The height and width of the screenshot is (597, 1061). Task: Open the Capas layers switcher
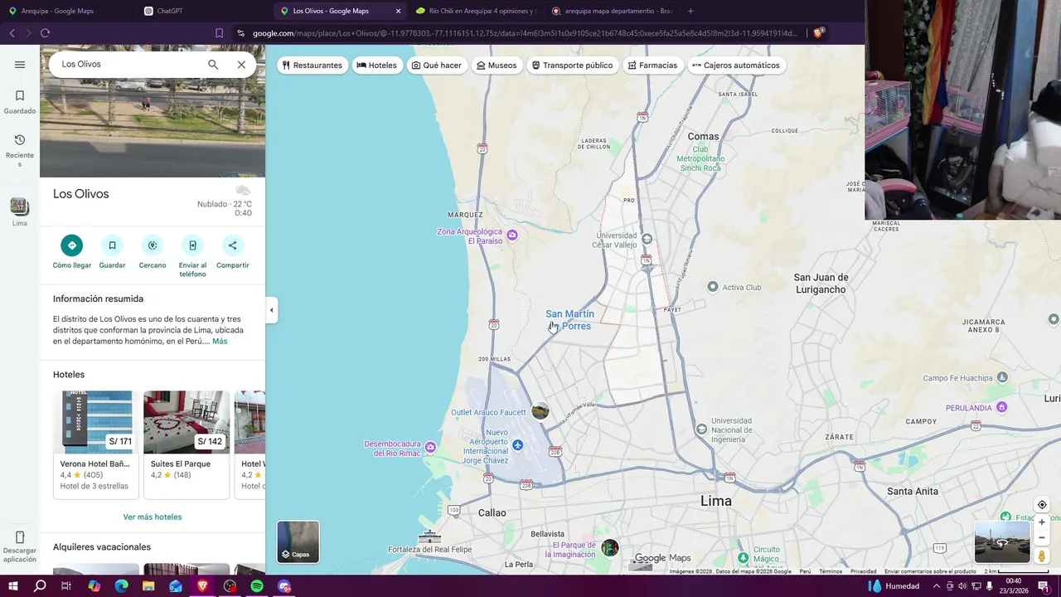(x=298, y=541)
